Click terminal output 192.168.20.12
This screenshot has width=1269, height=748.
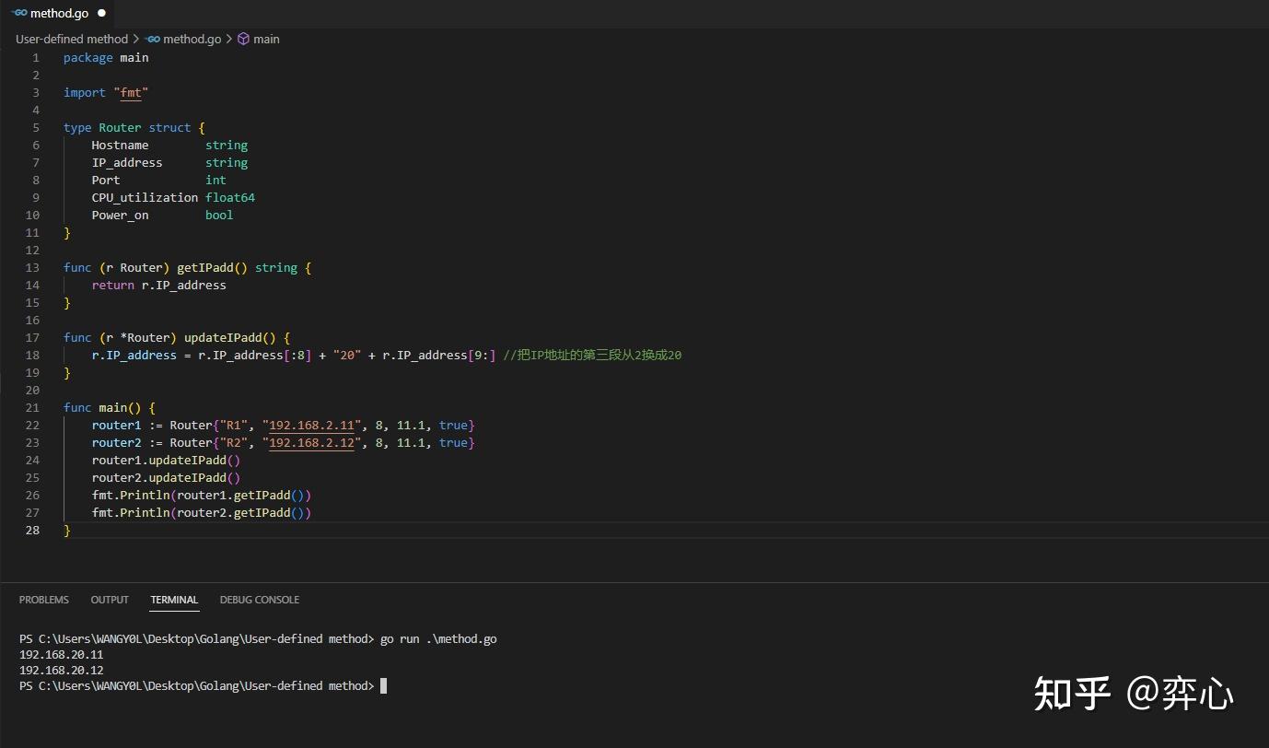(x=62, y=670)
